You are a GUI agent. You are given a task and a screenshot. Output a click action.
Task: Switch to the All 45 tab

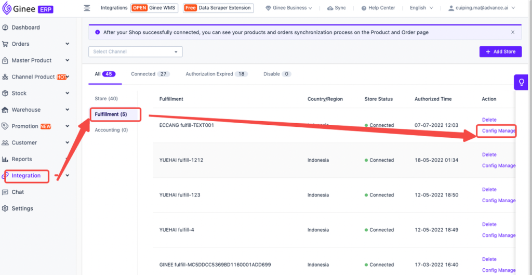coord(105,74)
